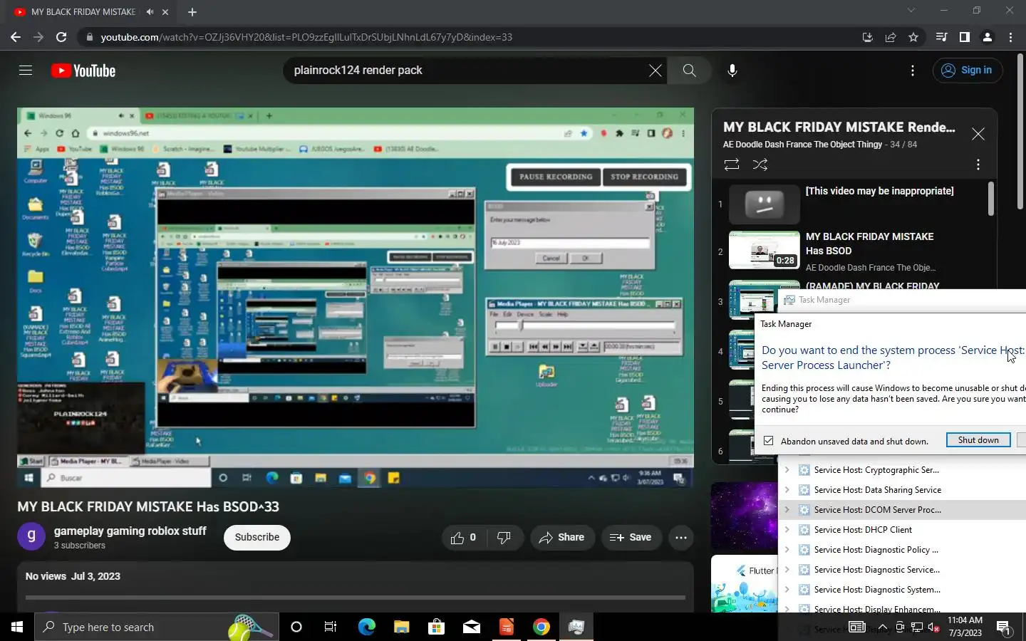Save the video to a playlist
The image size is (1026, 641).
[631, 538]
